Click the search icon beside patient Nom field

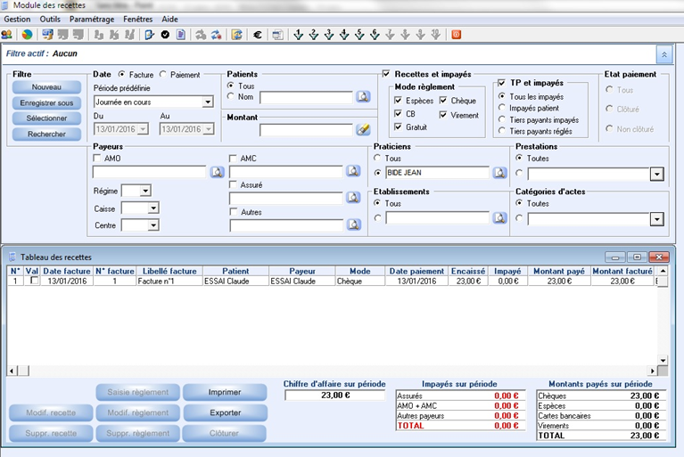pyautogui.click(x=363, y=97)
